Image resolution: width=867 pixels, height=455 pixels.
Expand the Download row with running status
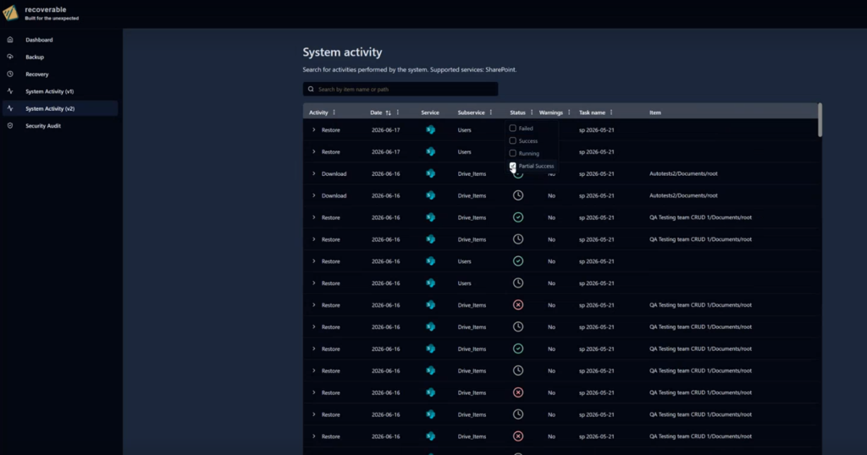point(313,195)
